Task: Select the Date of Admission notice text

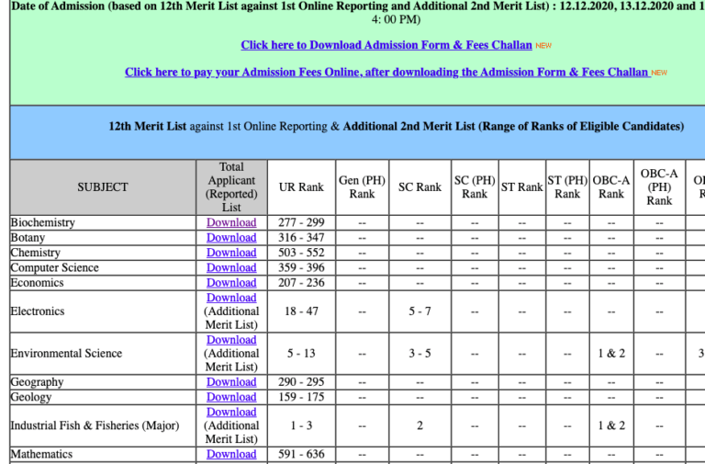Action: pyautogui.click(x=358, y=13)
